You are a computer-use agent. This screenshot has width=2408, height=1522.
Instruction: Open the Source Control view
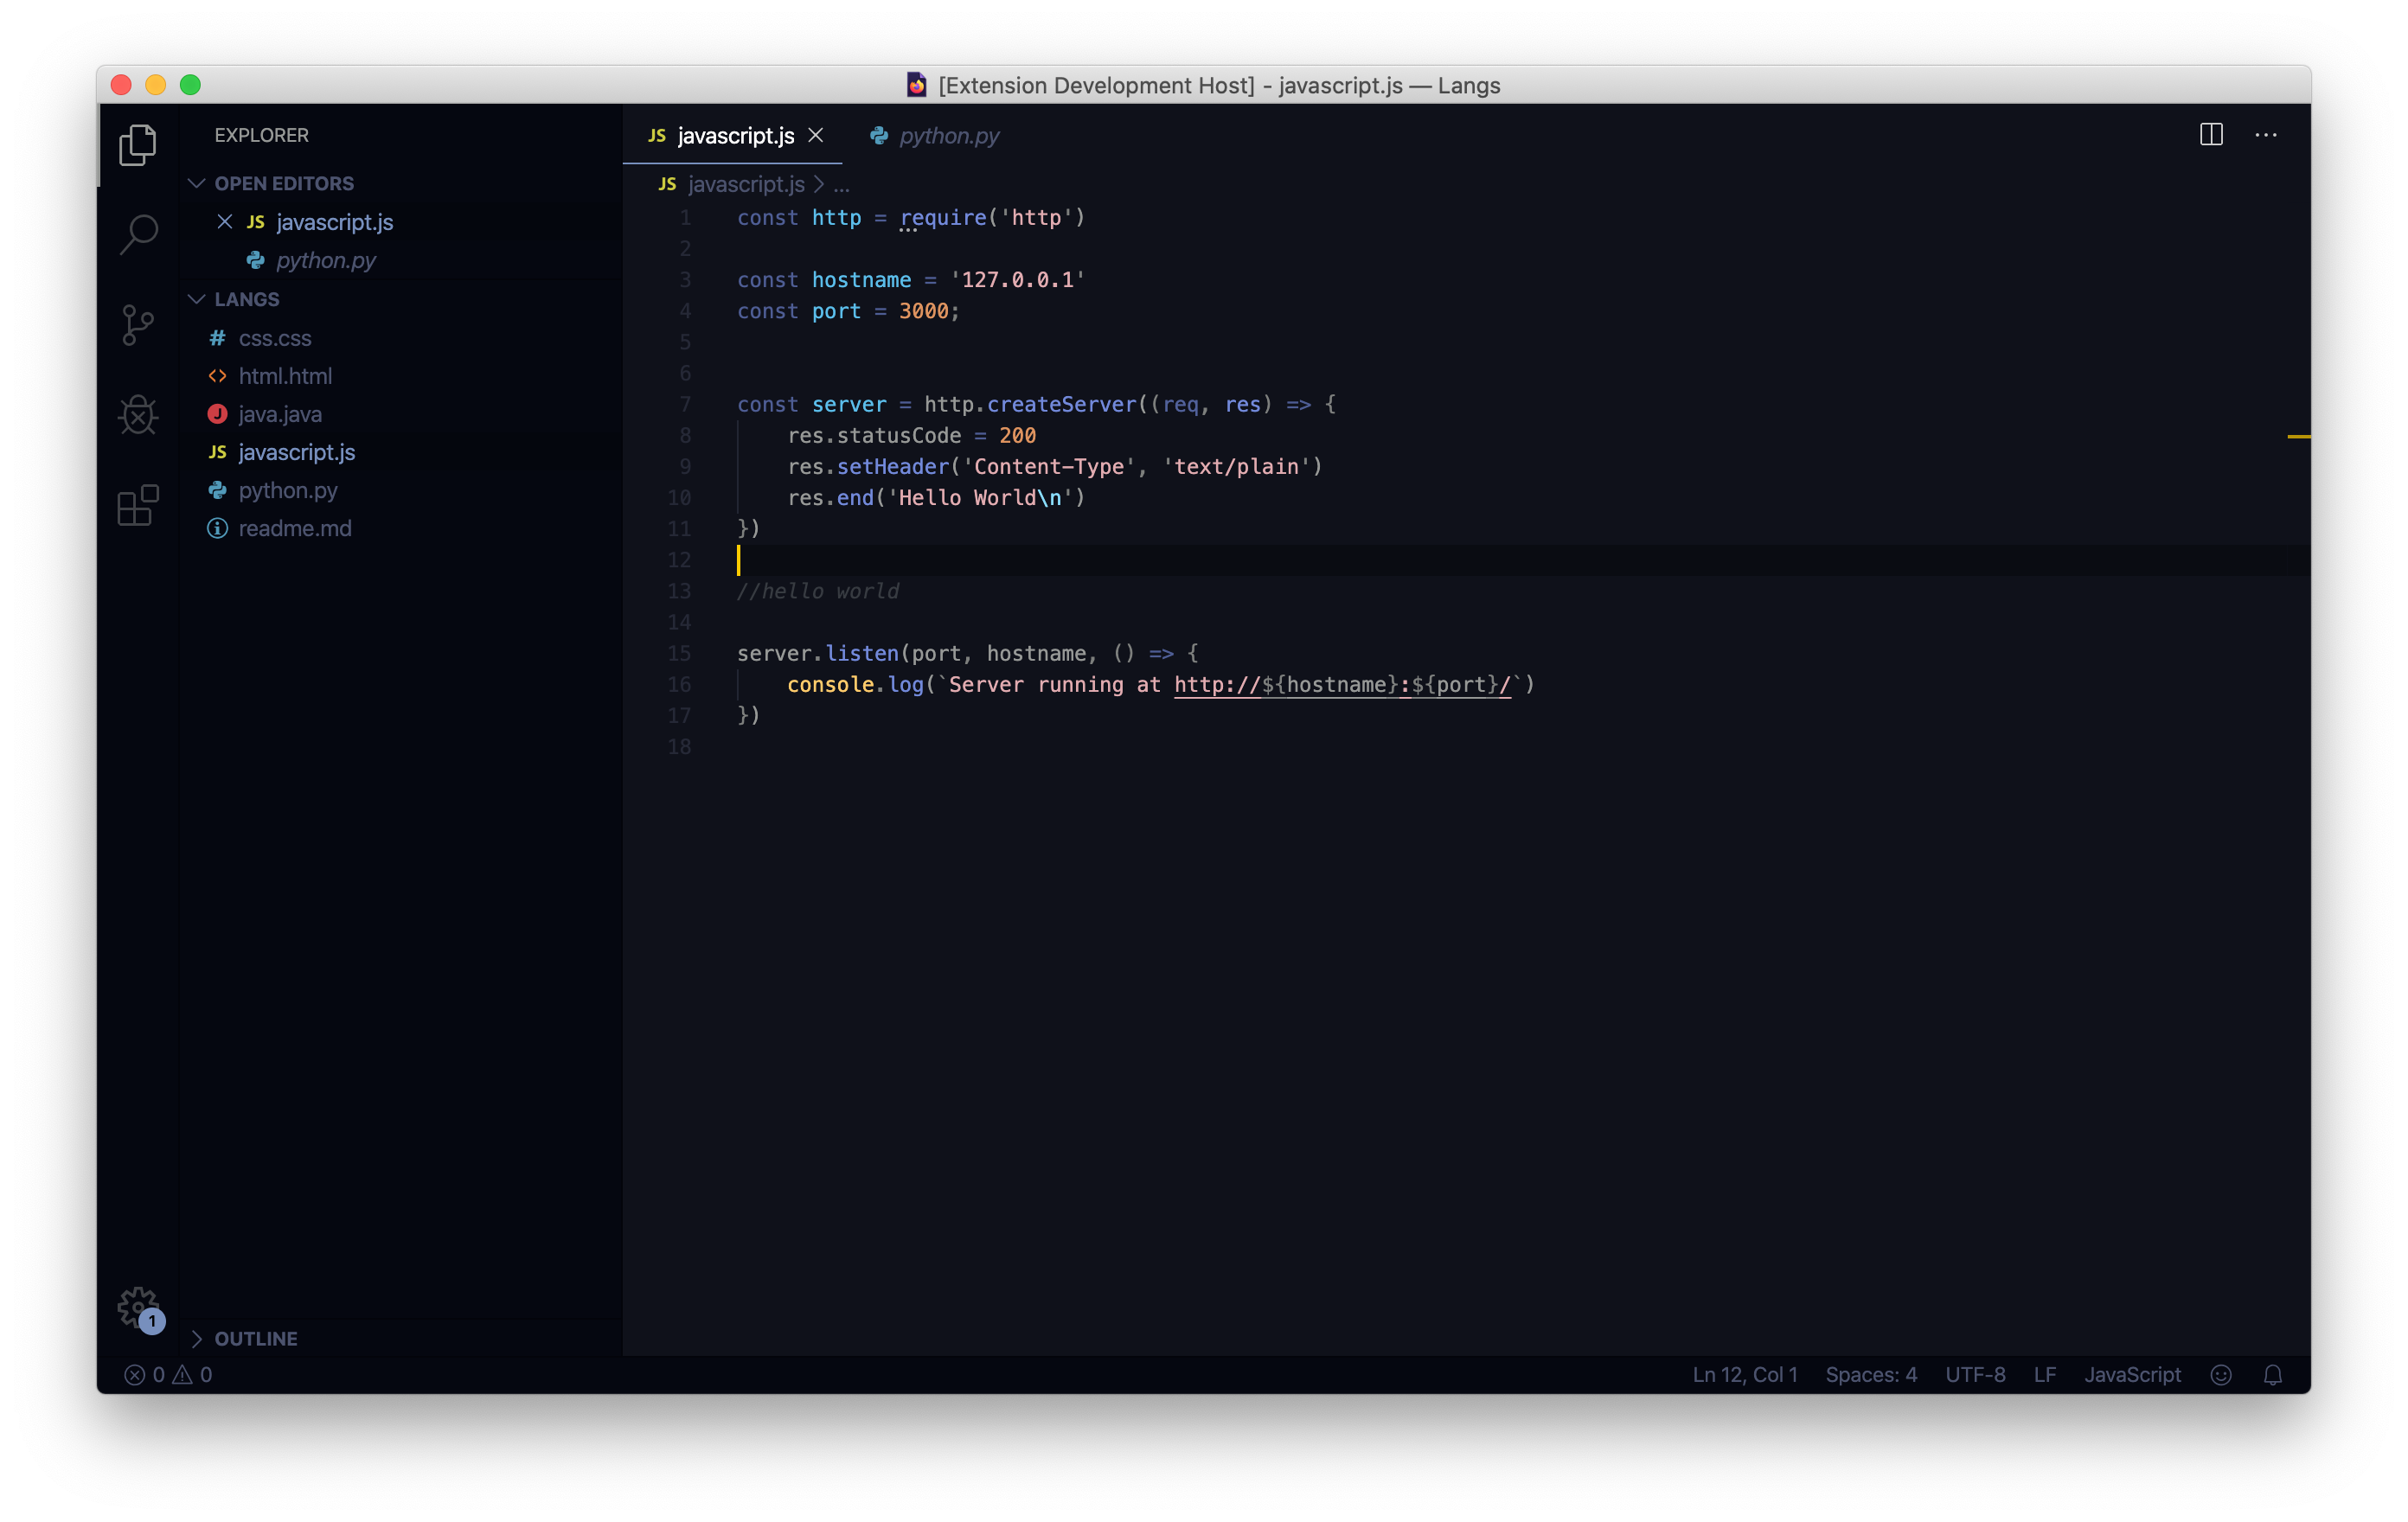[138, 325]
